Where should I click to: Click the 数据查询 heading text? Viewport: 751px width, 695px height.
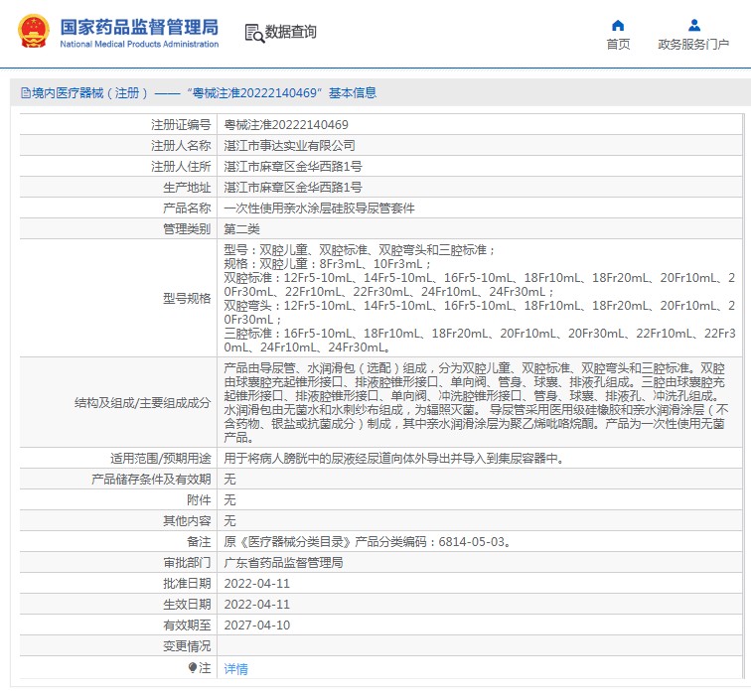point(291,32)
